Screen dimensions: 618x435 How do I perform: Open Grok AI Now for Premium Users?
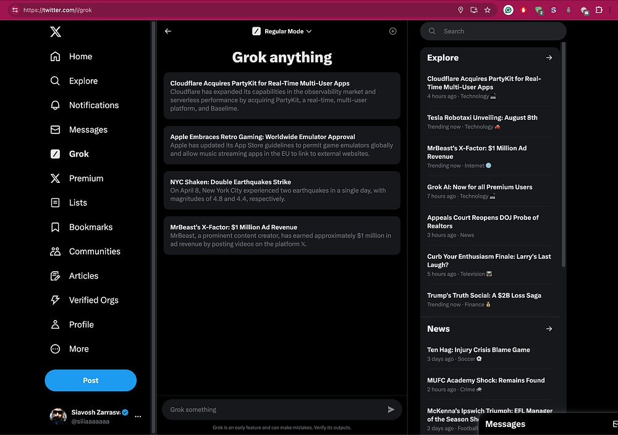point(490,191)
